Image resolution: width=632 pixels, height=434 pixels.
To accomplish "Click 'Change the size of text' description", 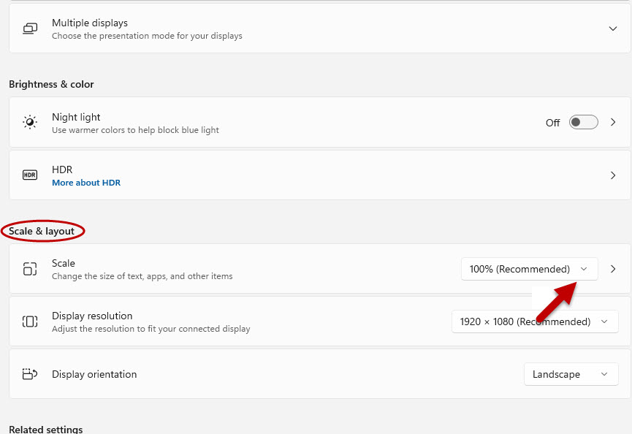I will [142, 276].
